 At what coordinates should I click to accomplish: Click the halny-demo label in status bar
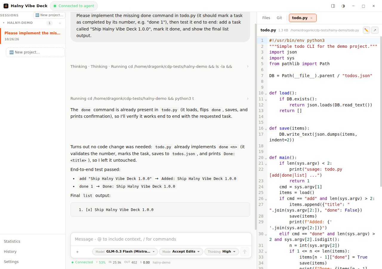pos(161,262)
